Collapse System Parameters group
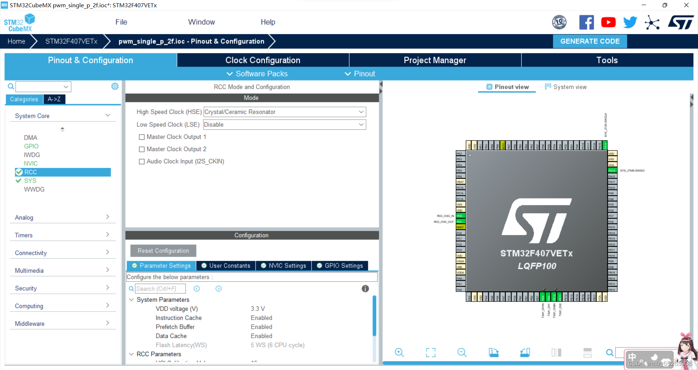Image resolution: width=698 pixels, height=370 pixels. point(132,300)
